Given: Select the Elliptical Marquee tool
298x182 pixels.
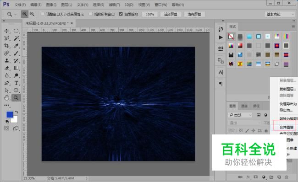Looking at the screenshot, I should pyautogui.click(x=16, y=31).
